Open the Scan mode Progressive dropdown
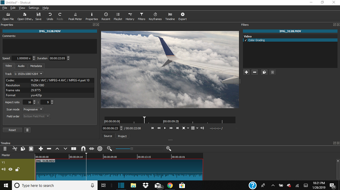 (x=33, y=109)
